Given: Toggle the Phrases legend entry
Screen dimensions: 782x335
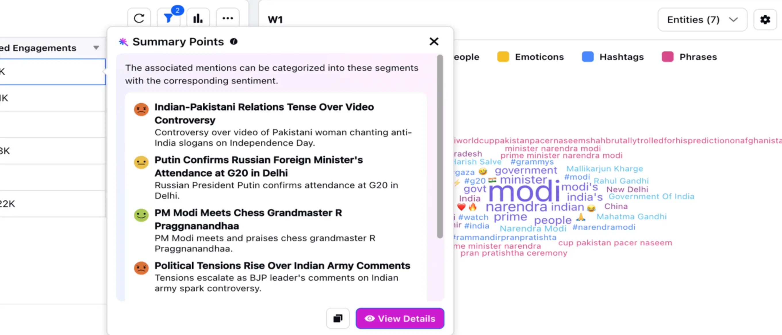Looking at the screenshot, I should click(x=698, y=57).
